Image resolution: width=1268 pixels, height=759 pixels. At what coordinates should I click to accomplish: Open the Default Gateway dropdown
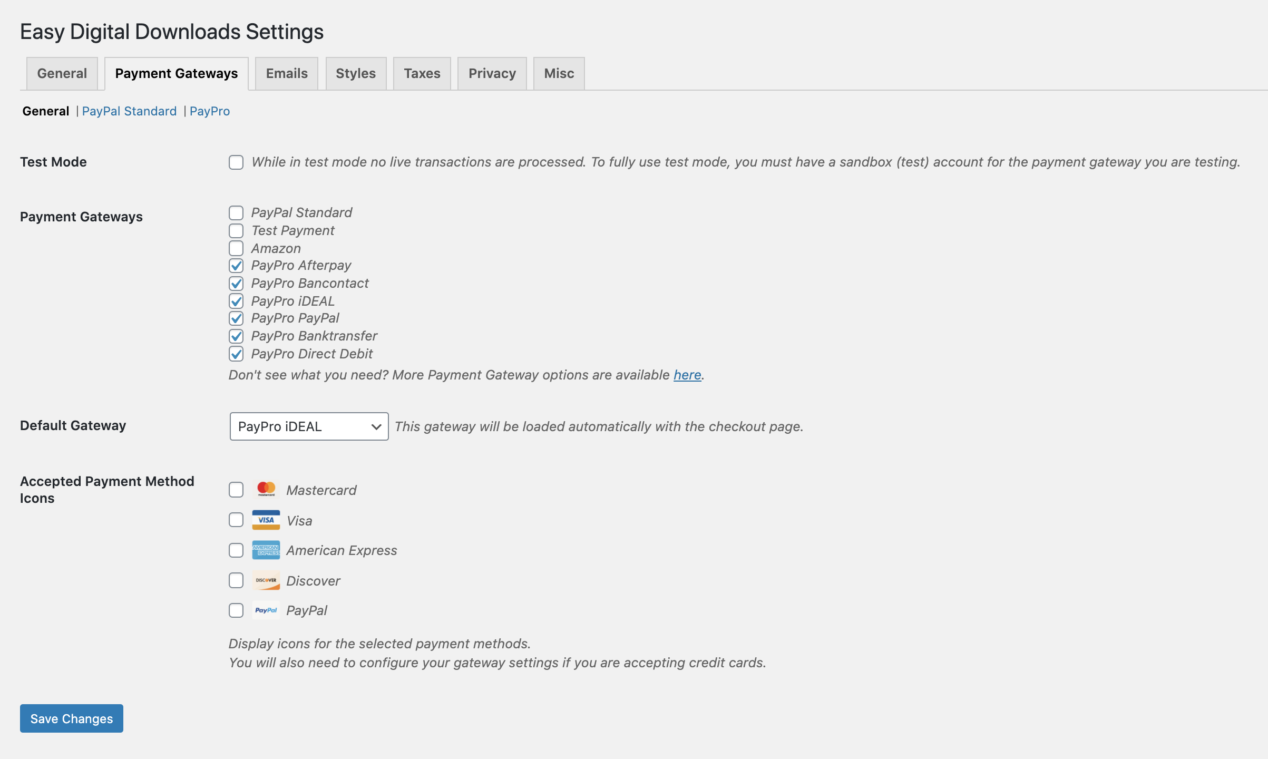[x=309, y=426]
